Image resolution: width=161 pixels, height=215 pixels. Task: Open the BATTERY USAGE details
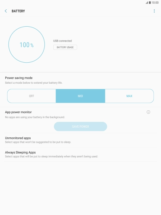pos(65,47)
